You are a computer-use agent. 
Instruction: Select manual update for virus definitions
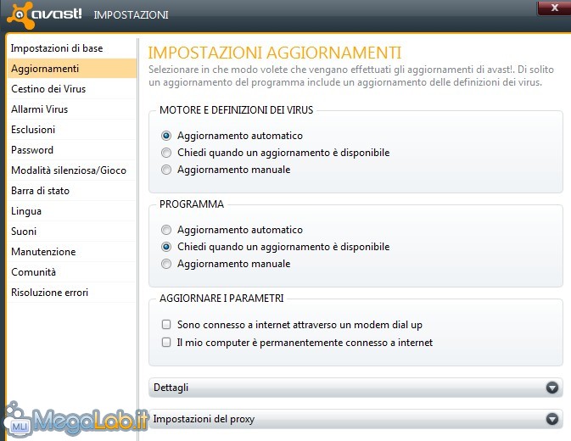click(166, 170)
